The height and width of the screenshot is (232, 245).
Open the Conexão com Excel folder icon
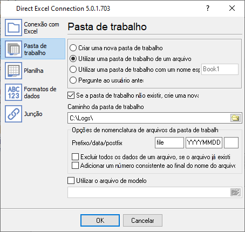tap(13, 28)
